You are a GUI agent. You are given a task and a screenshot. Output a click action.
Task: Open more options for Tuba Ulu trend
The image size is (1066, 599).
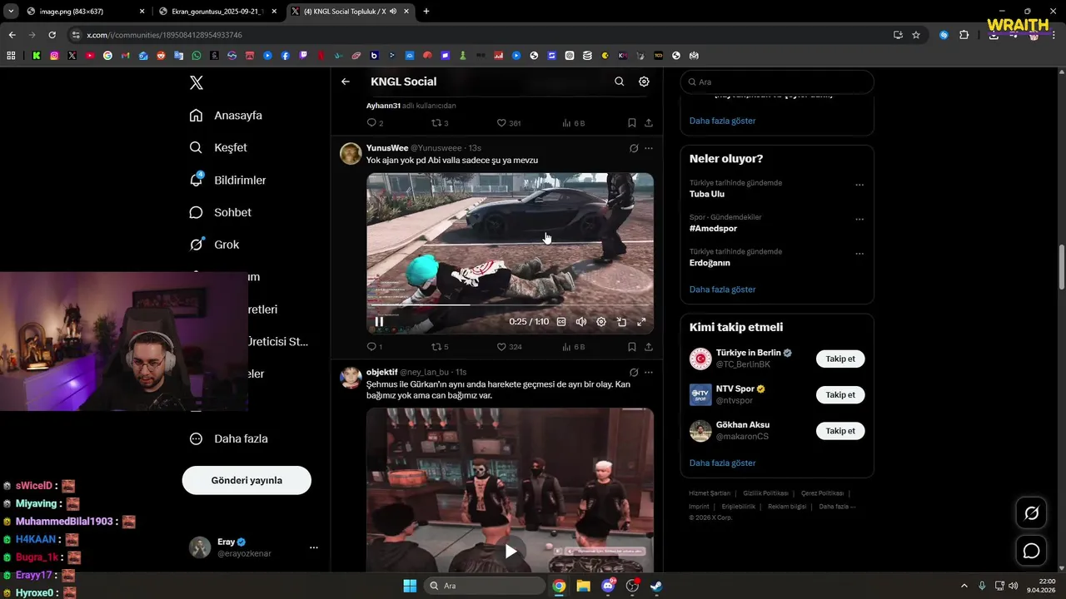(859, 185)
